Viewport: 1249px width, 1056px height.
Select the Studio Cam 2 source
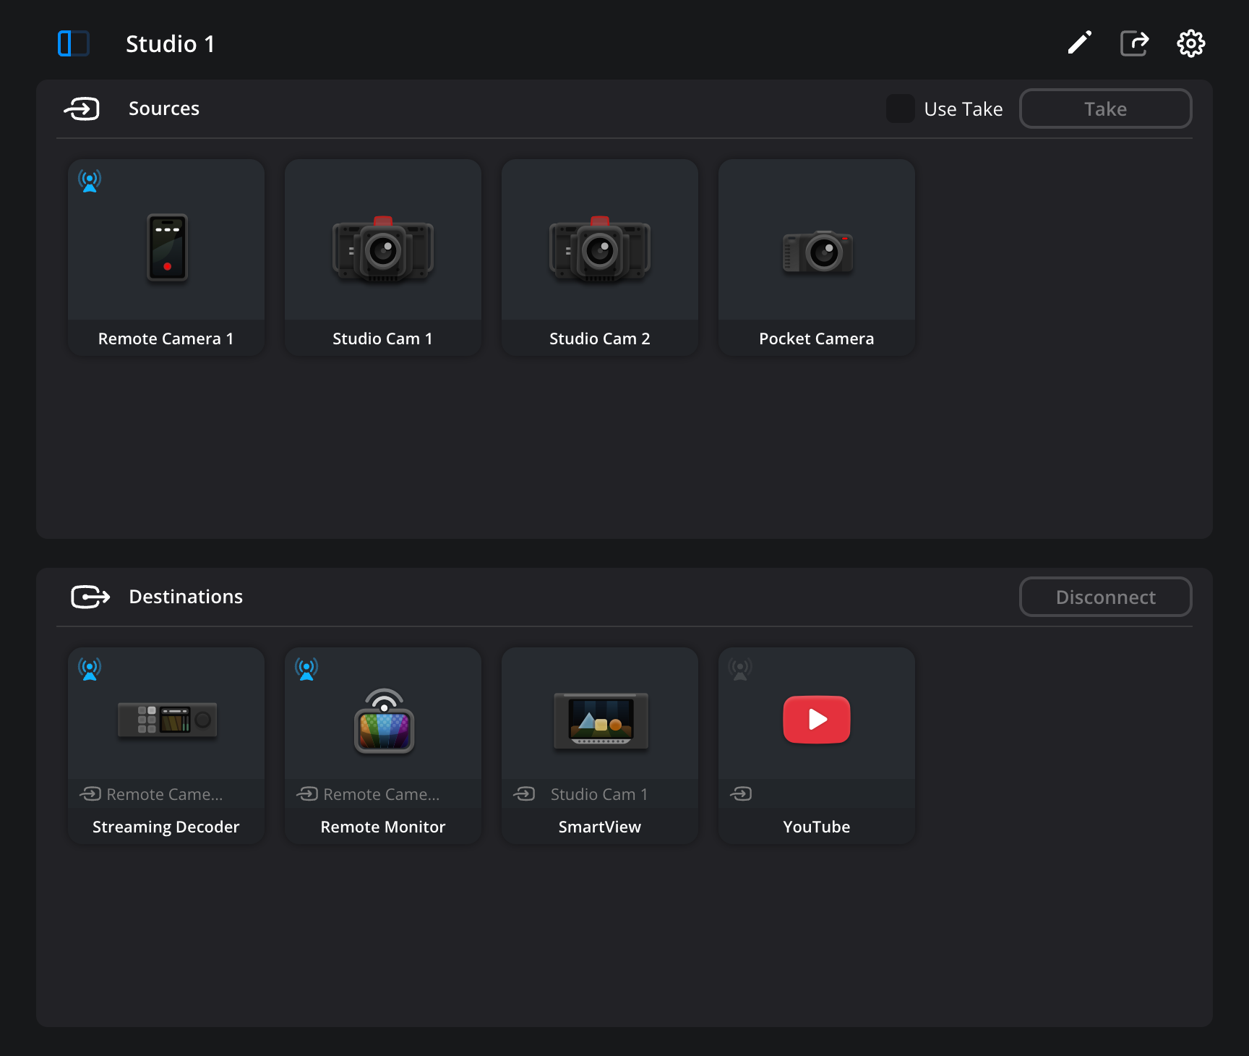[x=600, y=257]
